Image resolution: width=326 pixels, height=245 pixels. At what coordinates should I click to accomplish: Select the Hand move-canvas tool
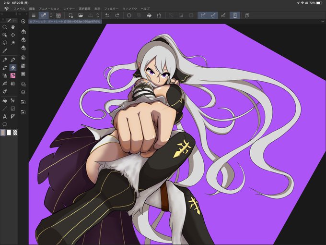pyautogui.click(x=13, y=27)
